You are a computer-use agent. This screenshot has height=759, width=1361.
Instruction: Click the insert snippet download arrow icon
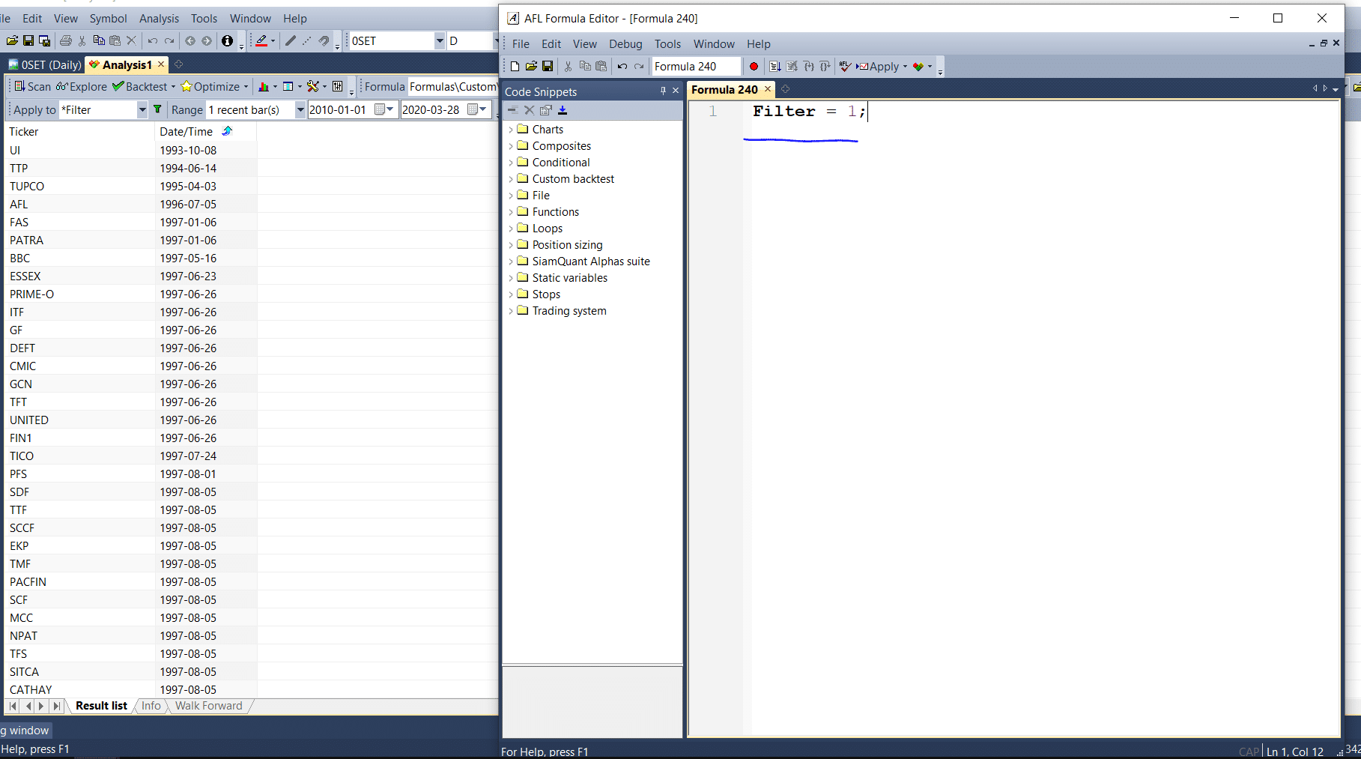click(563, 110)
